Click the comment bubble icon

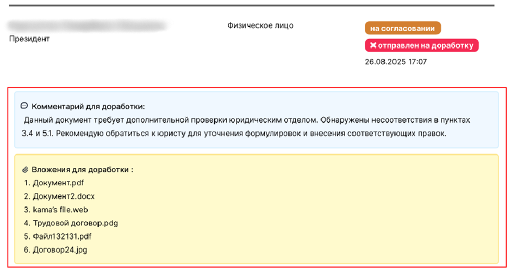pos(24,106)
